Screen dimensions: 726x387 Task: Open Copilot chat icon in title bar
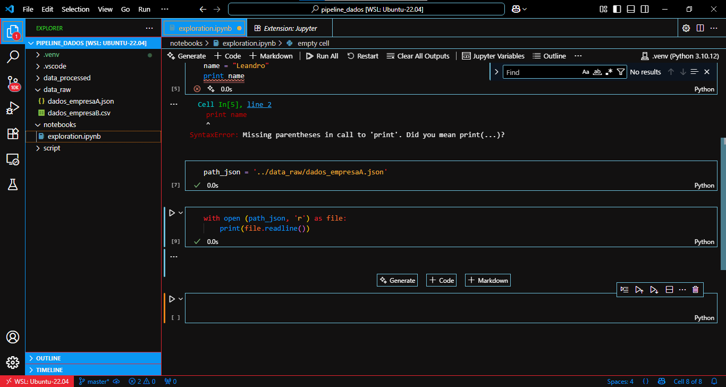516,9
